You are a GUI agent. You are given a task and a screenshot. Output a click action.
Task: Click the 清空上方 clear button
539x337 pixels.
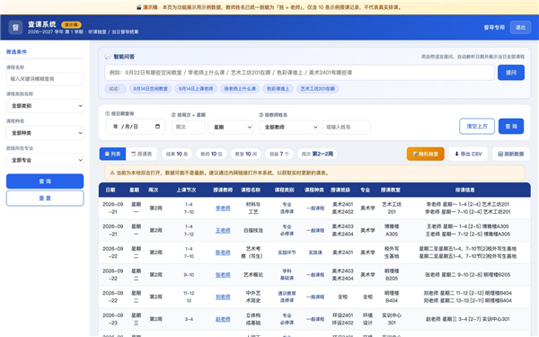tap(477, 126)
